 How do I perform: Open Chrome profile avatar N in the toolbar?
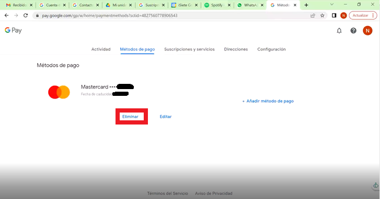[343, 16]
